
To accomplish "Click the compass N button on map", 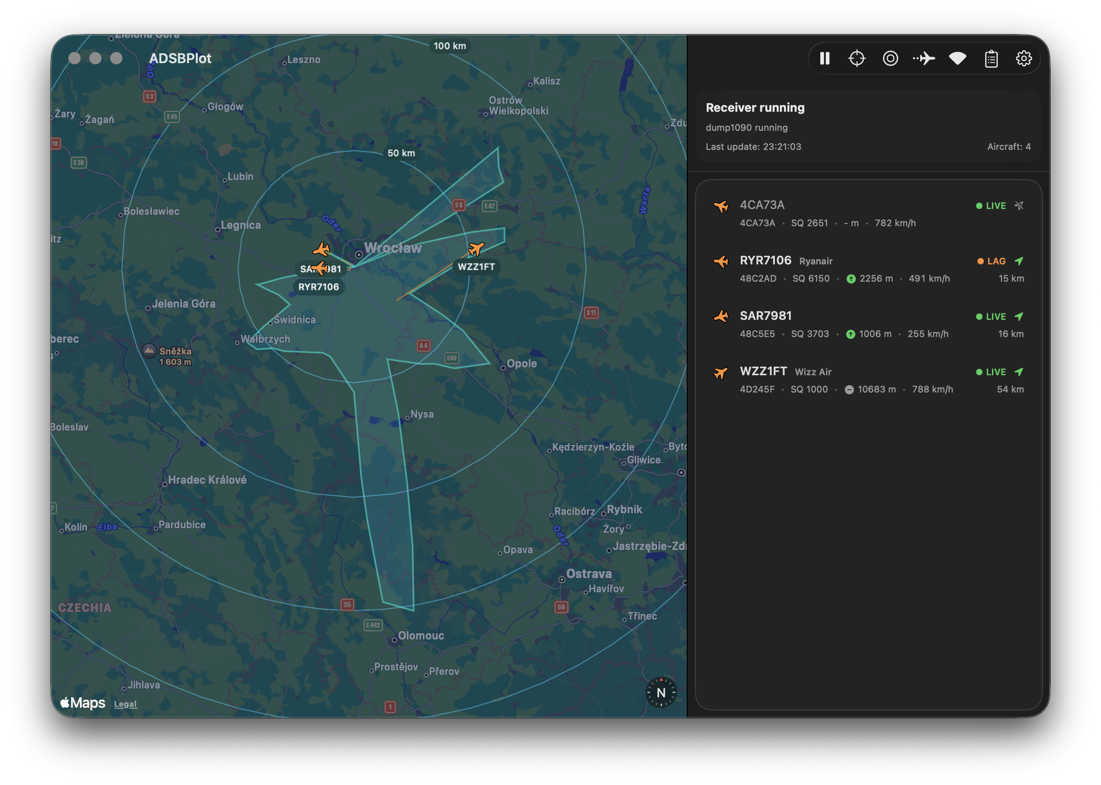I will click(x=661, y=693).
